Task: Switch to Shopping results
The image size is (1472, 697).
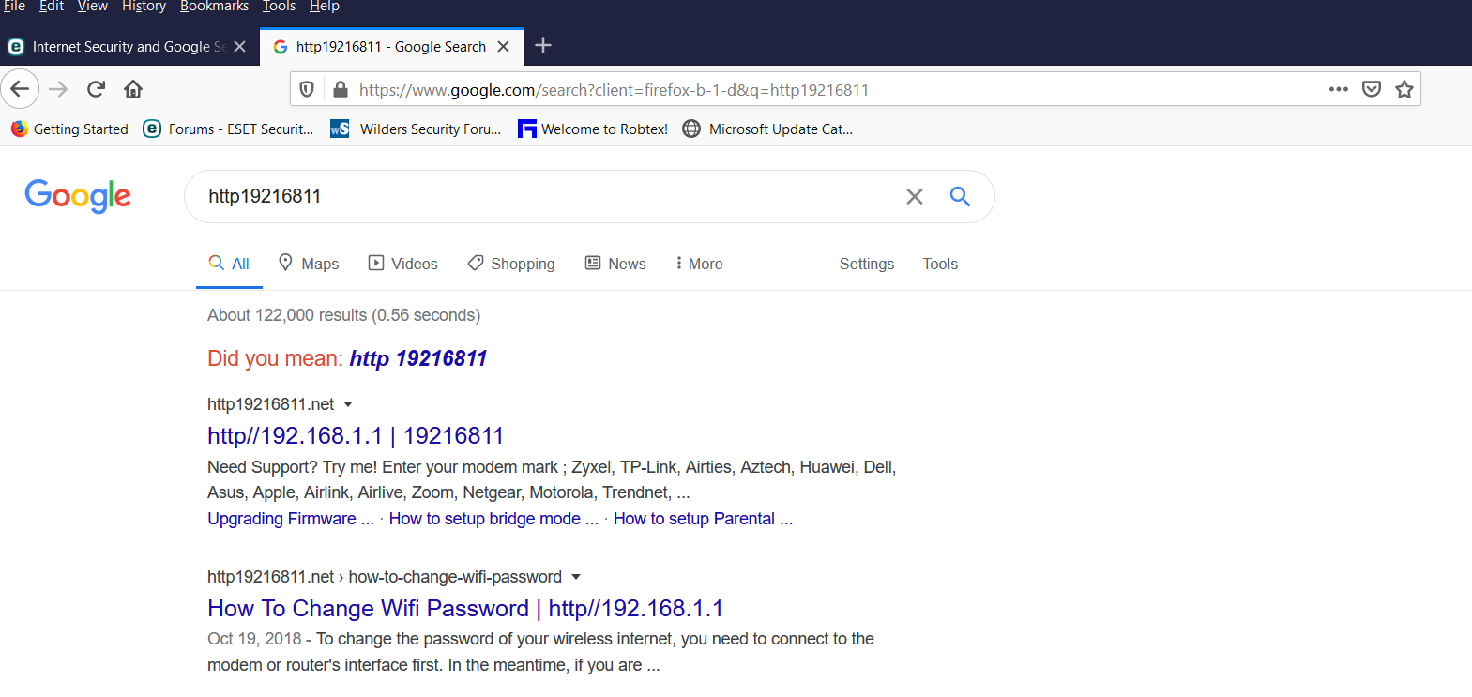Action: pyautogui.click(x=511, y=264)
